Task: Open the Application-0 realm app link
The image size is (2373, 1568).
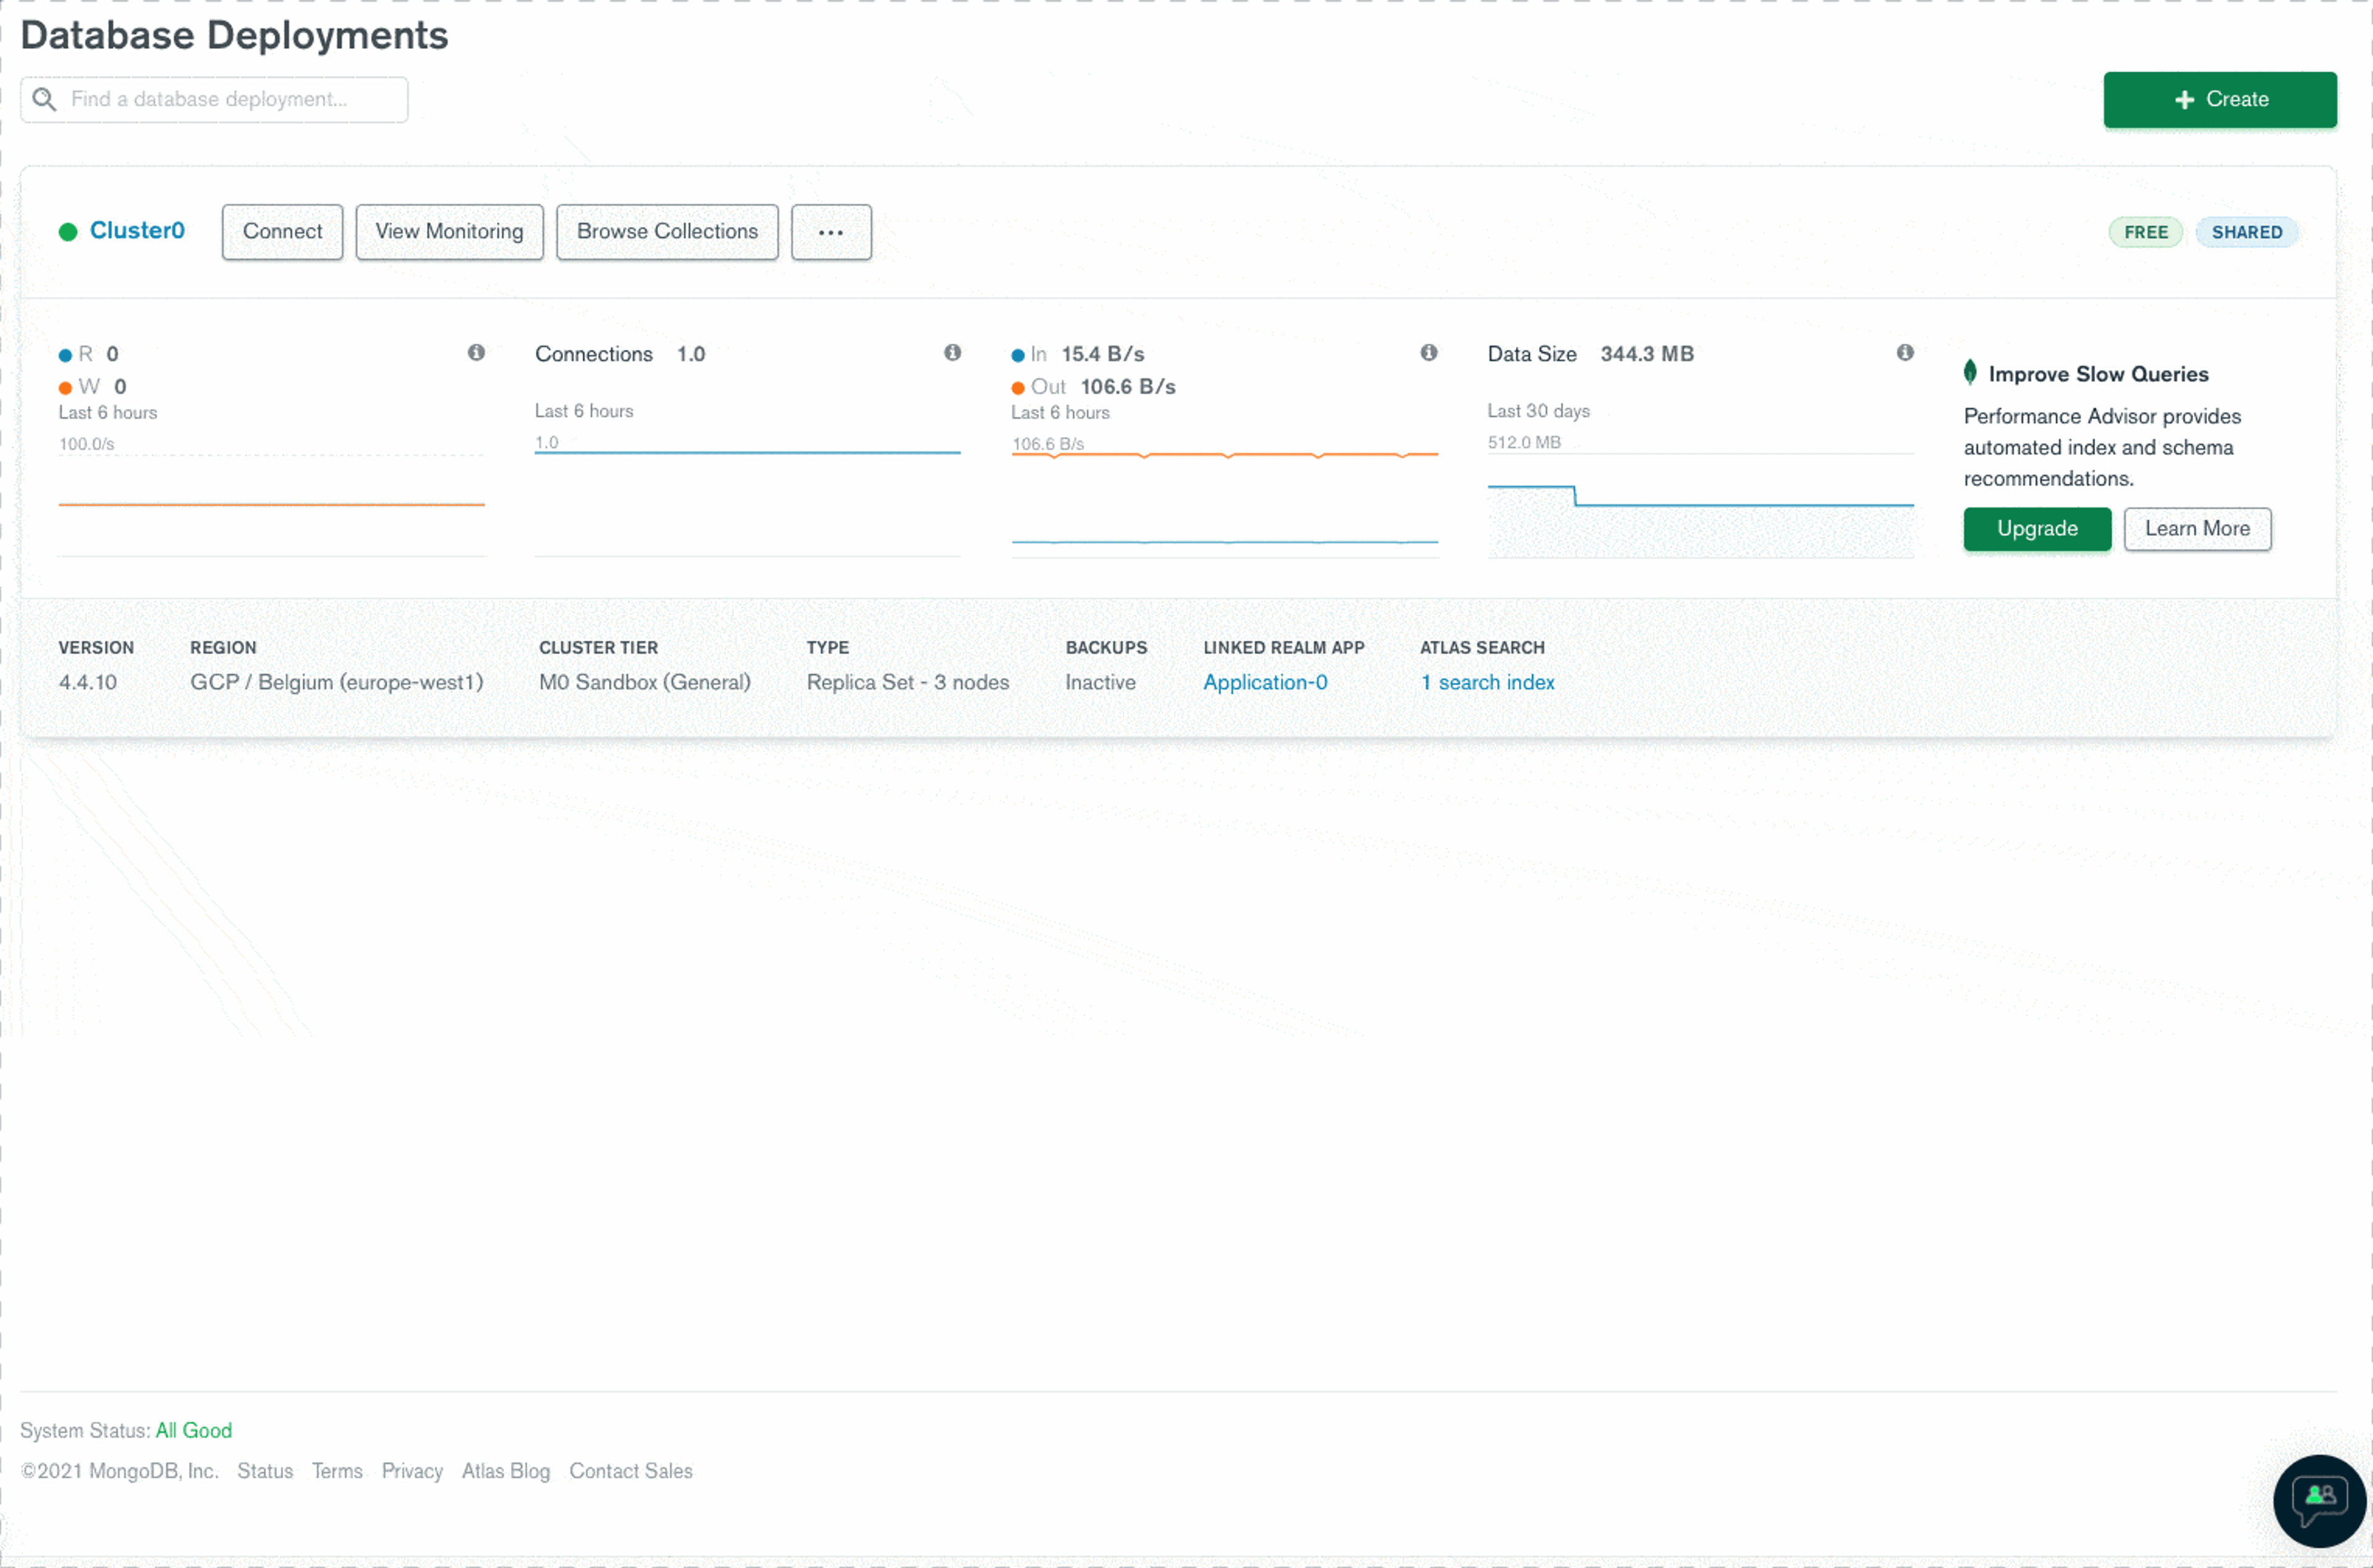Action: pyautogui.click(x=1264, y=683)
